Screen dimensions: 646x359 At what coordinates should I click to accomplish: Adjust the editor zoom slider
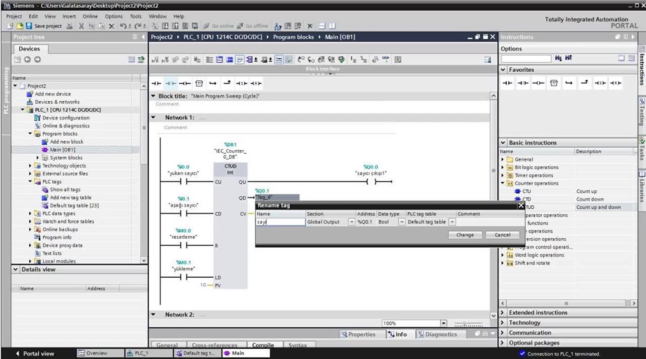(468, 324)
